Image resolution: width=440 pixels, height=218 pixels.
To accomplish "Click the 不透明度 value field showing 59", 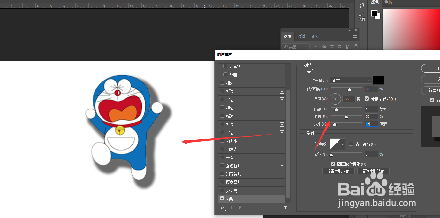I will coord(371,89).
